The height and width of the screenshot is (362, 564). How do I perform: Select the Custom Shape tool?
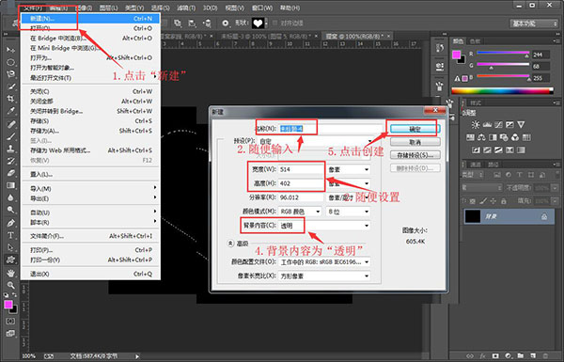pos(10,260)
